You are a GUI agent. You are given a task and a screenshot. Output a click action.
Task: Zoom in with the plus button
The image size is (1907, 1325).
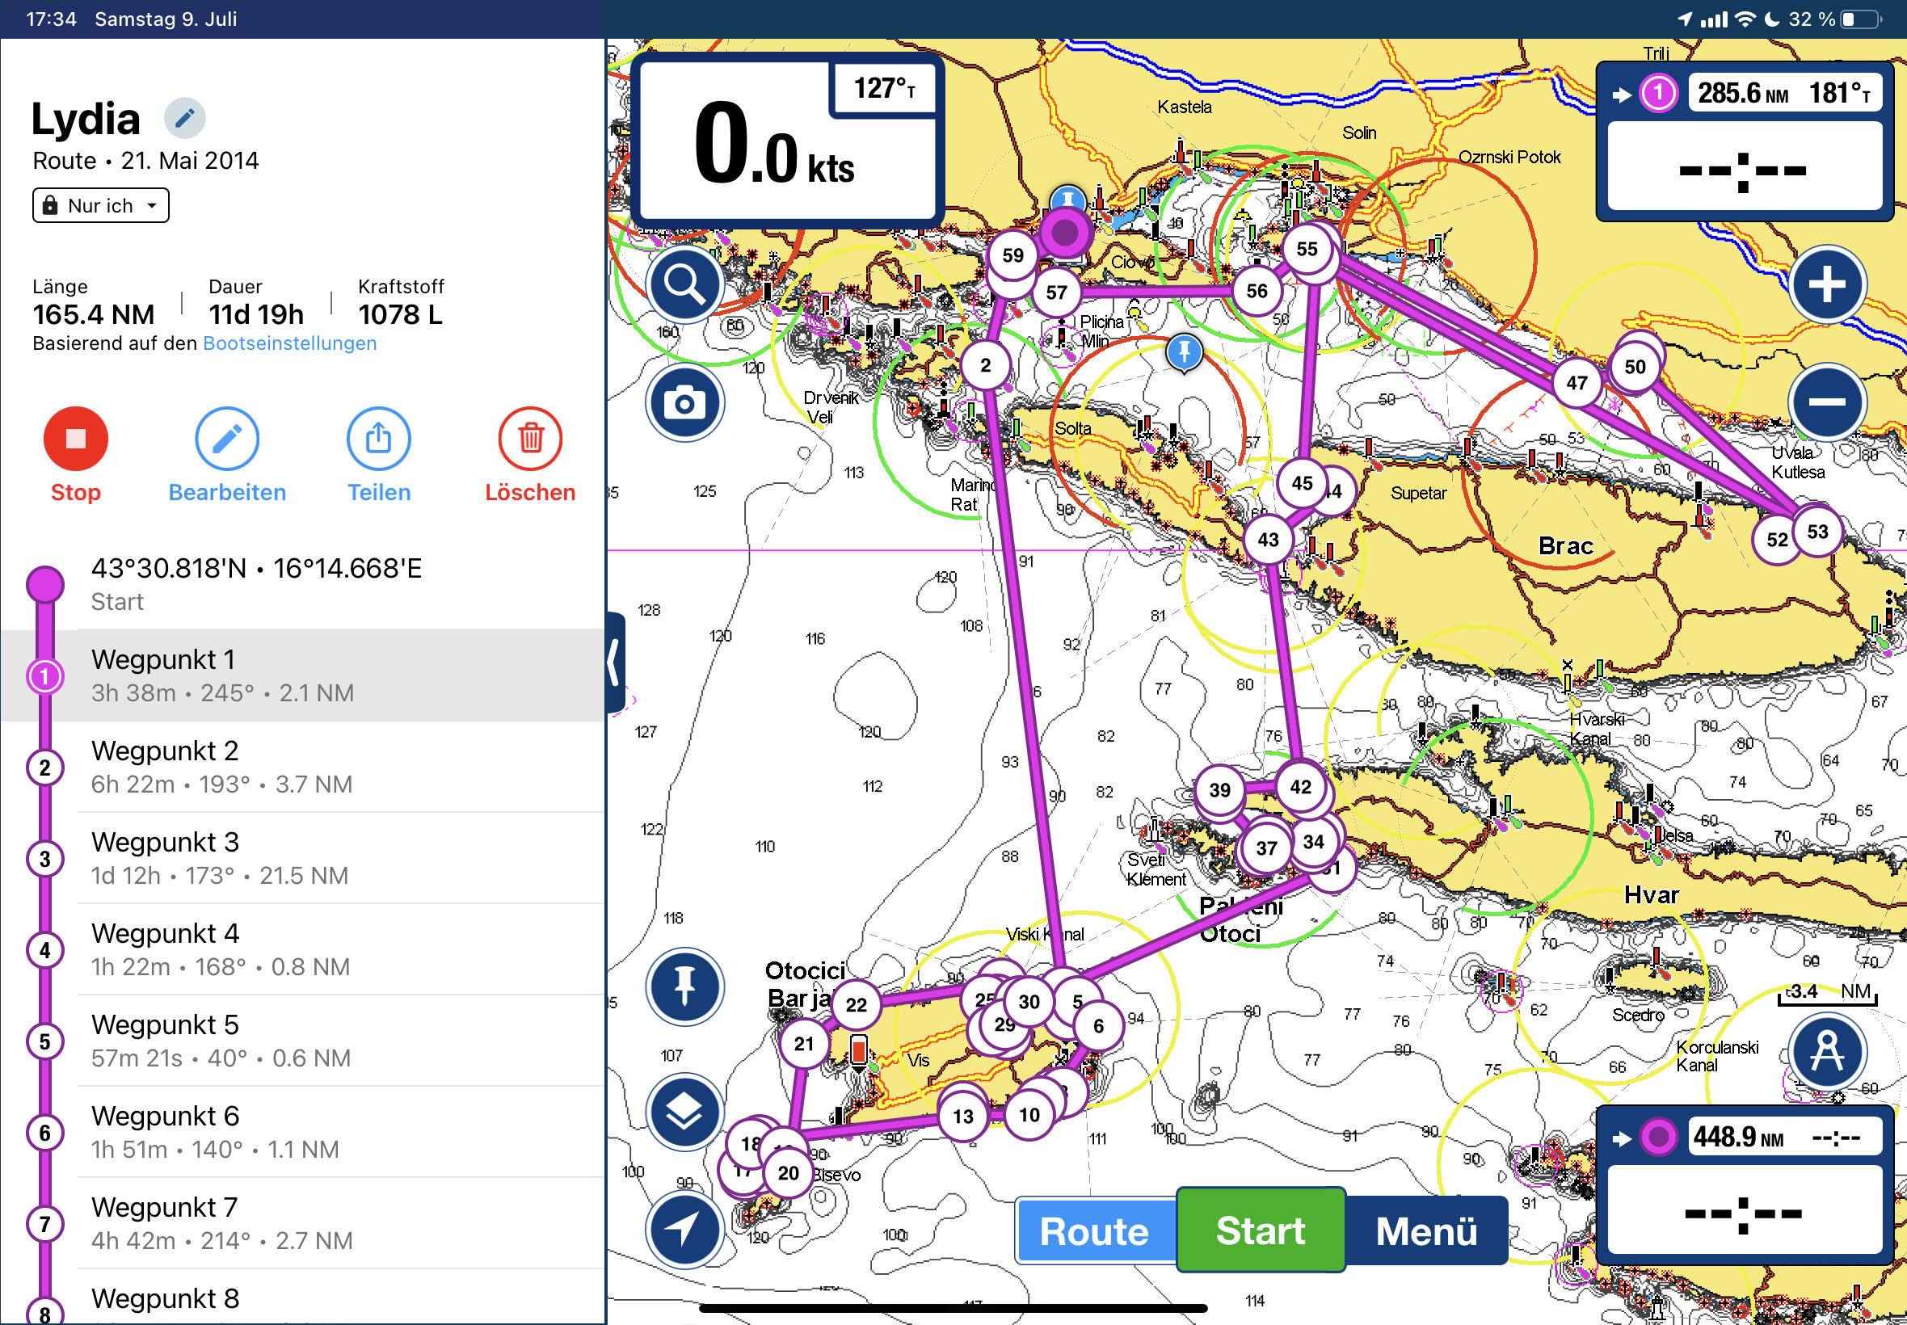click(x=1826, y=284)
